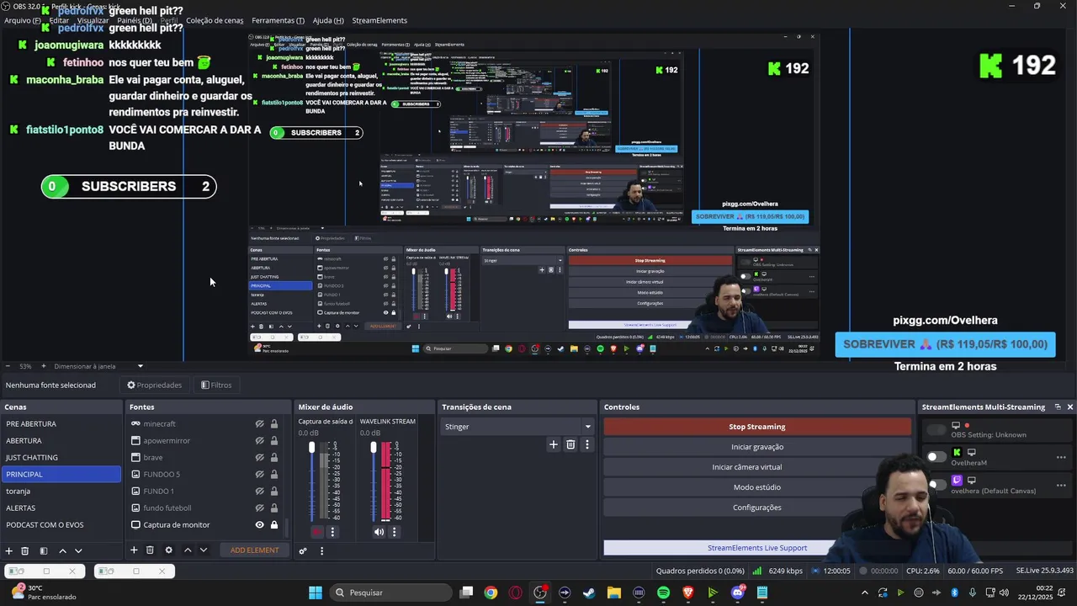This screenshot has width=1077, height=606.
Task: Delete the selected scene with Cenas trash icon
Action: click(x=25, y=550)
